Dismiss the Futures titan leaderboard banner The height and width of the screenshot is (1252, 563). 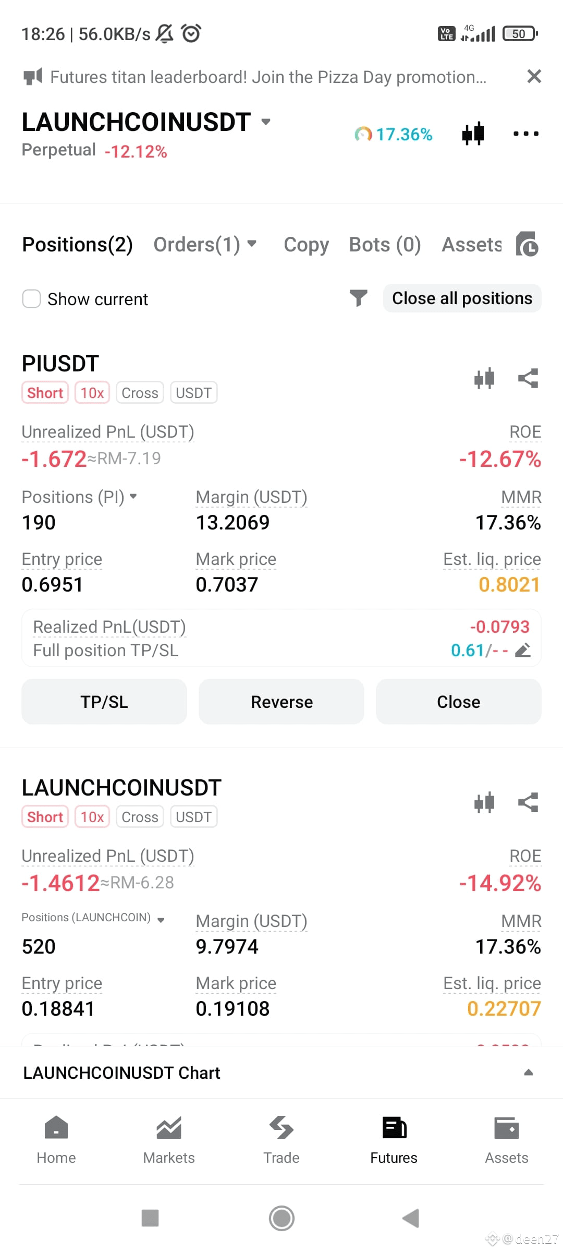(534, 77)
